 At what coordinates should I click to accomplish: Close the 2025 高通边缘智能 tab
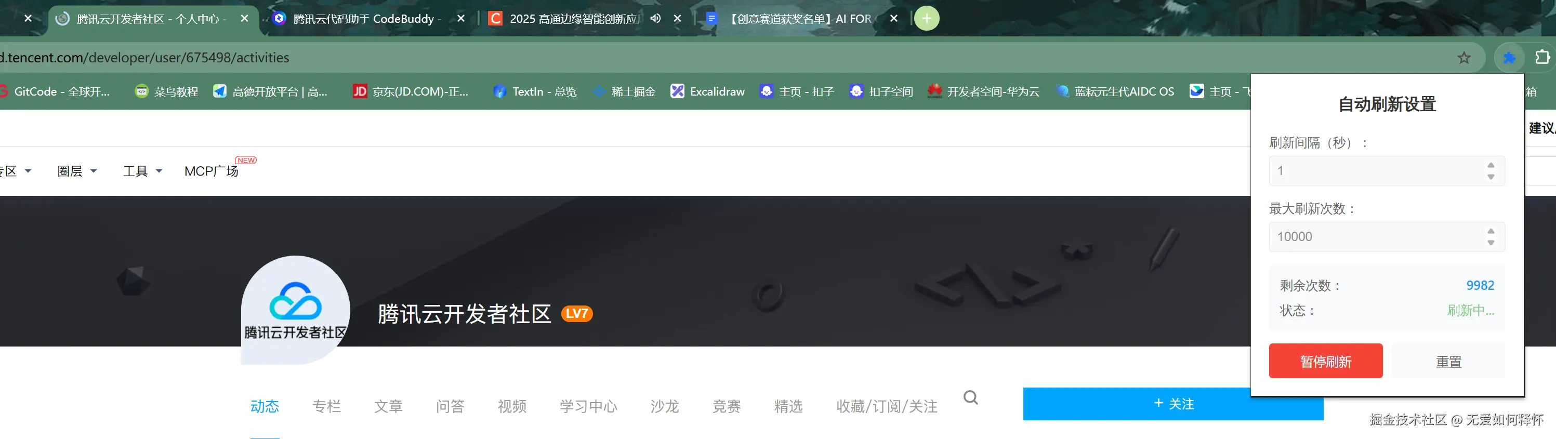(x=677, y=19)
